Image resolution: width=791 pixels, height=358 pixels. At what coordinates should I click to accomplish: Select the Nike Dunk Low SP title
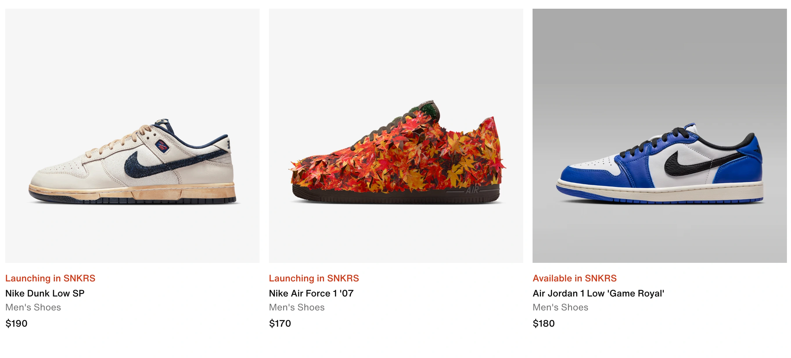45,293
